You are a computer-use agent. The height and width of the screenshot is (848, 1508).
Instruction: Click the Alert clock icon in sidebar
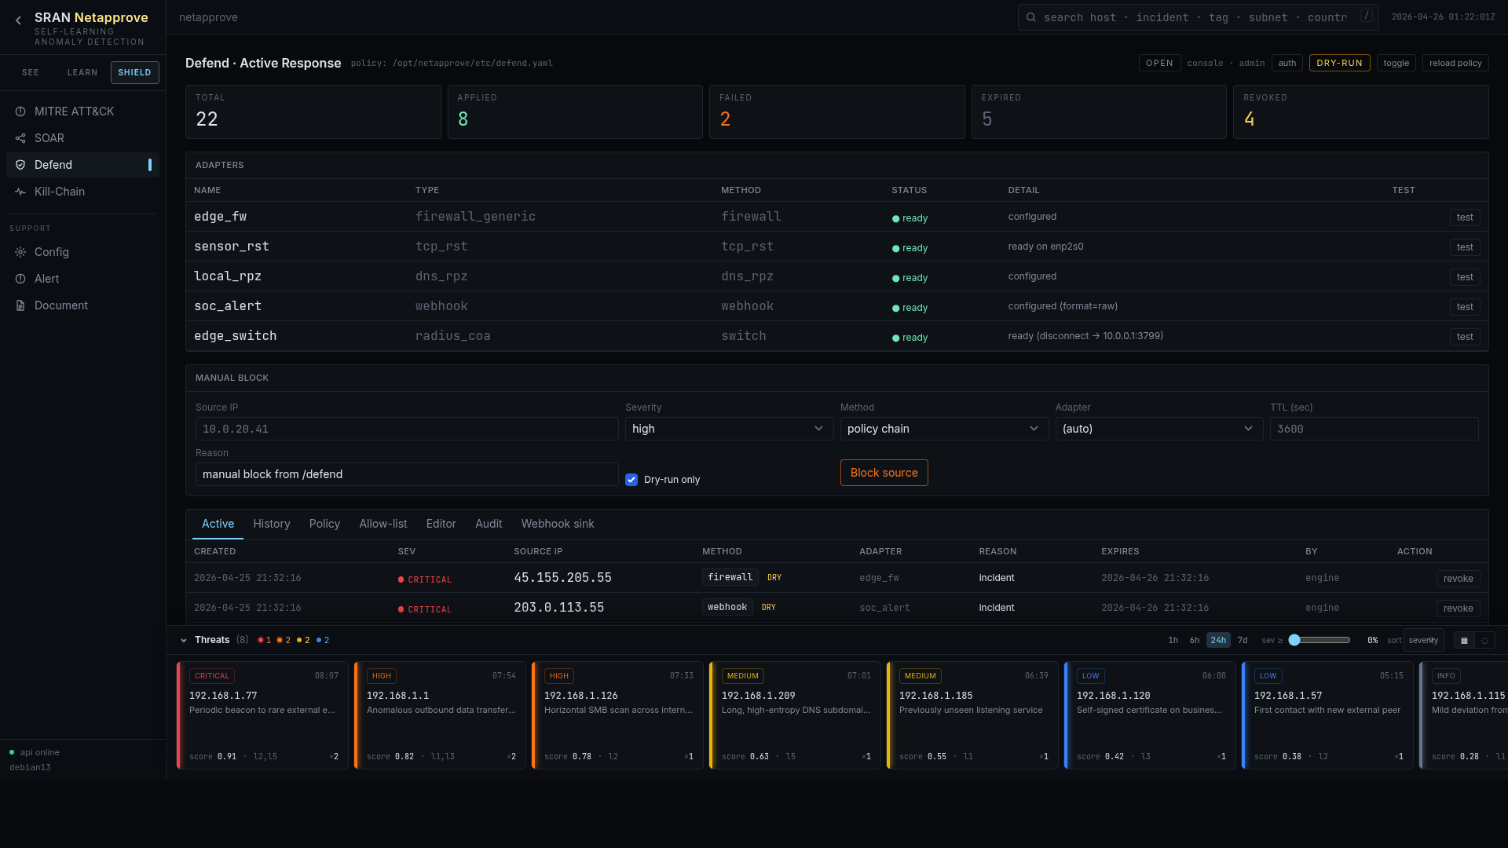tap(20, 279)
